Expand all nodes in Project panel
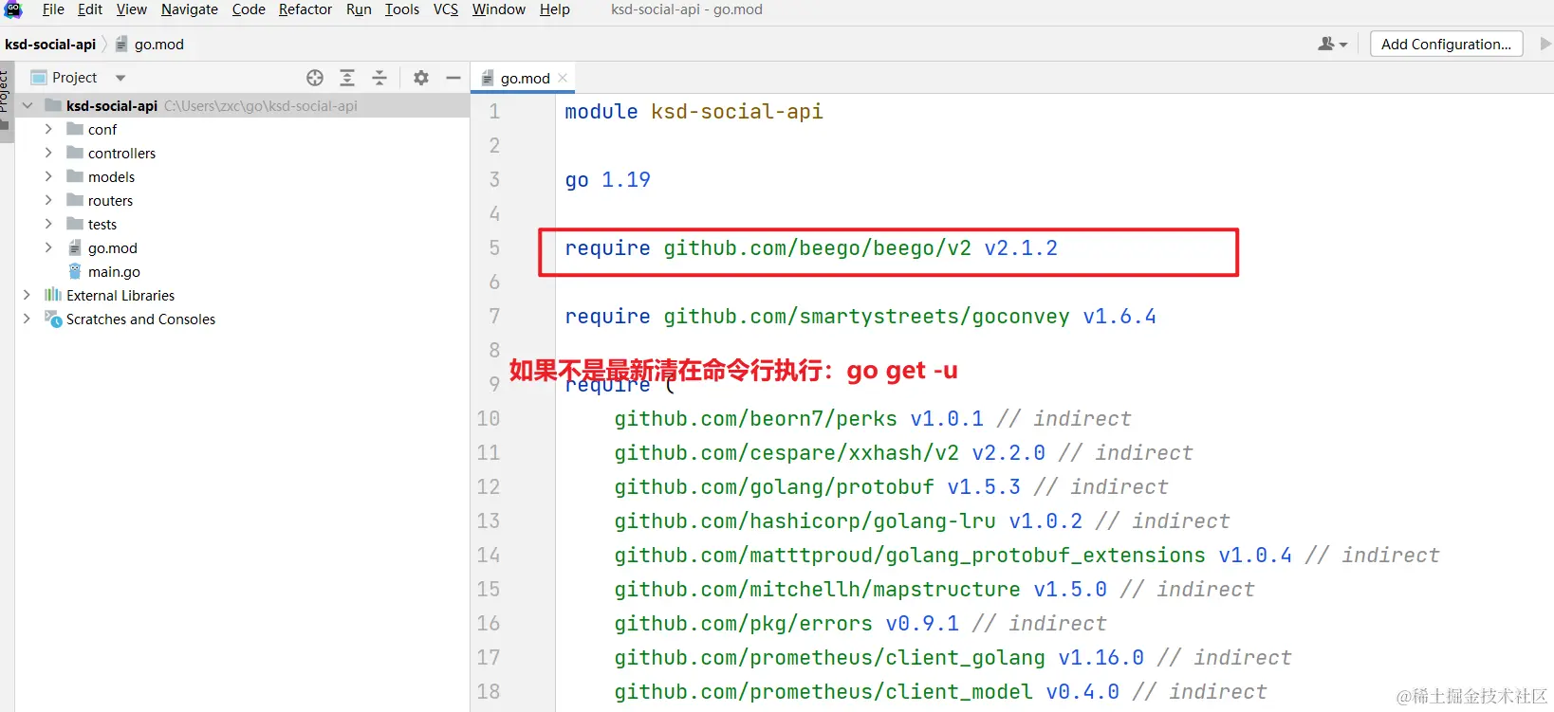This screenshot has height=712, width=1554. pos(347,78)
